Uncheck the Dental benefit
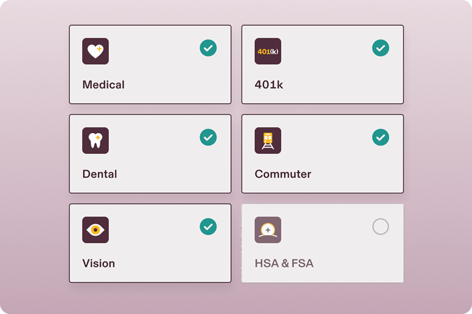The width and height of the screenshot is (472, 314). coord(208,137)
